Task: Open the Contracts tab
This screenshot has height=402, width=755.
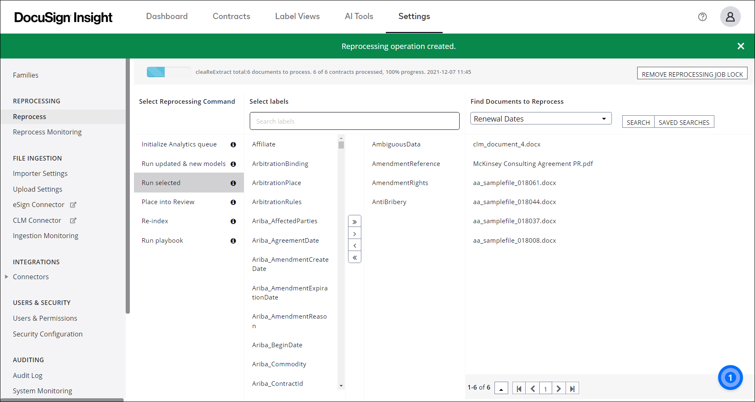Action: click(x=231, y=16)
